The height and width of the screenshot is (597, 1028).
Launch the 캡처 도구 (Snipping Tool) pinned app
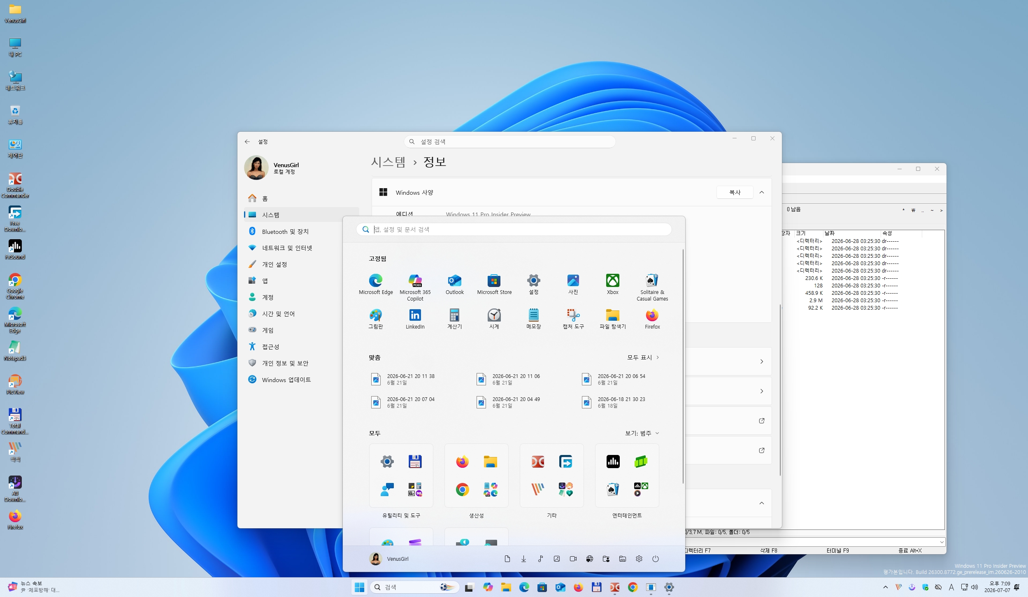point(573,319)
